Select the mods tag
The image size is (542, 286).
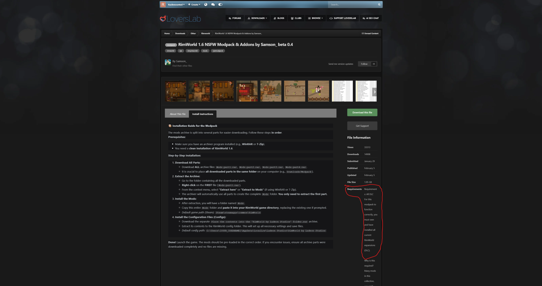click(x=205, y=51)
